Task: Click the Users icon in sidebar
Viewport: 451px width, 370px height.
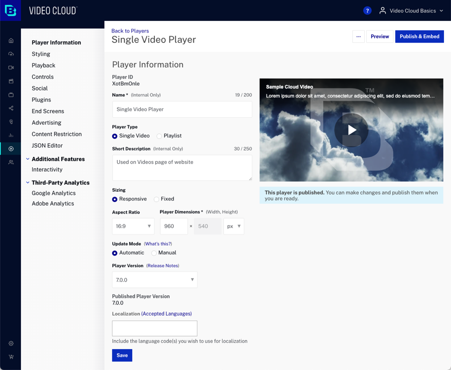Action: tap(11, 162)
